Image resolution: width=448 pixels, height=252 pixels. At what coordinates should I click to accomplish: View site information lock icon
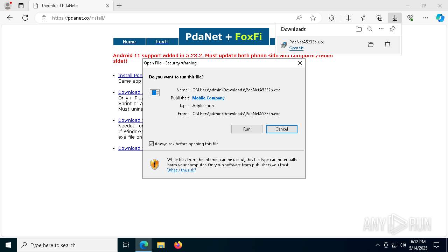click(44, 18)
